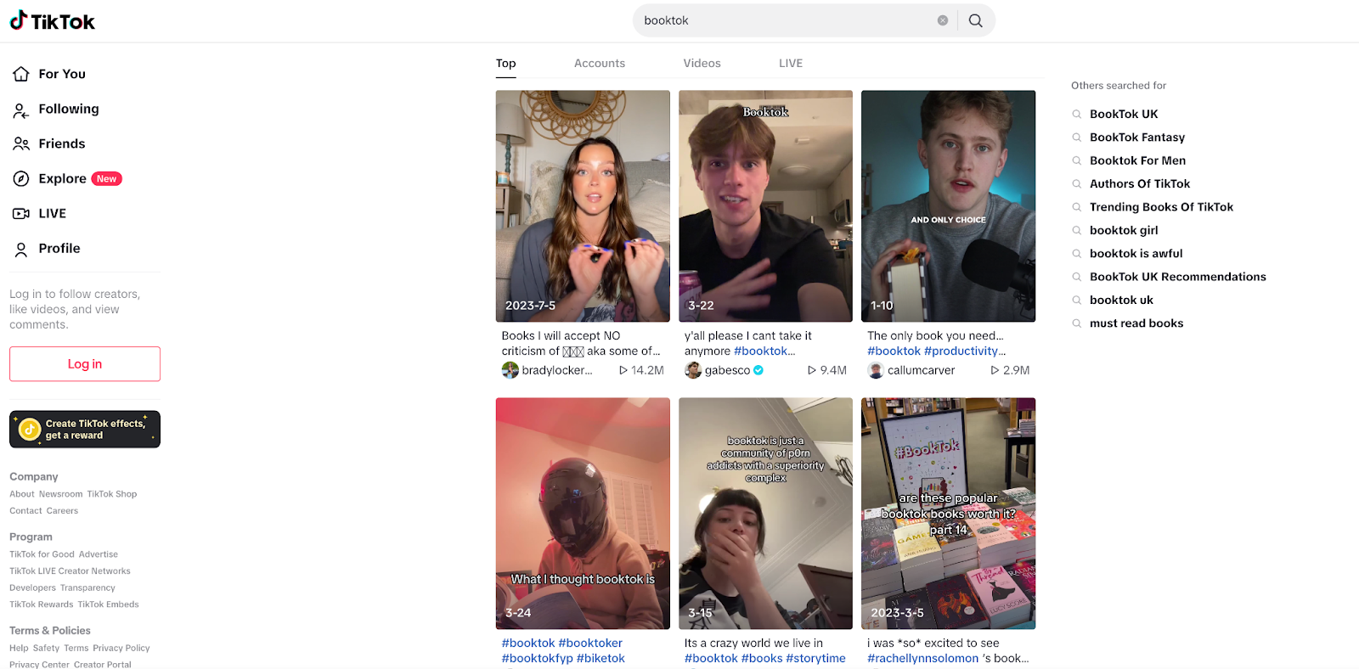Open TikTok LIVE Creator Networks link
Screen dimensions: 1359x669
point(70,571)
